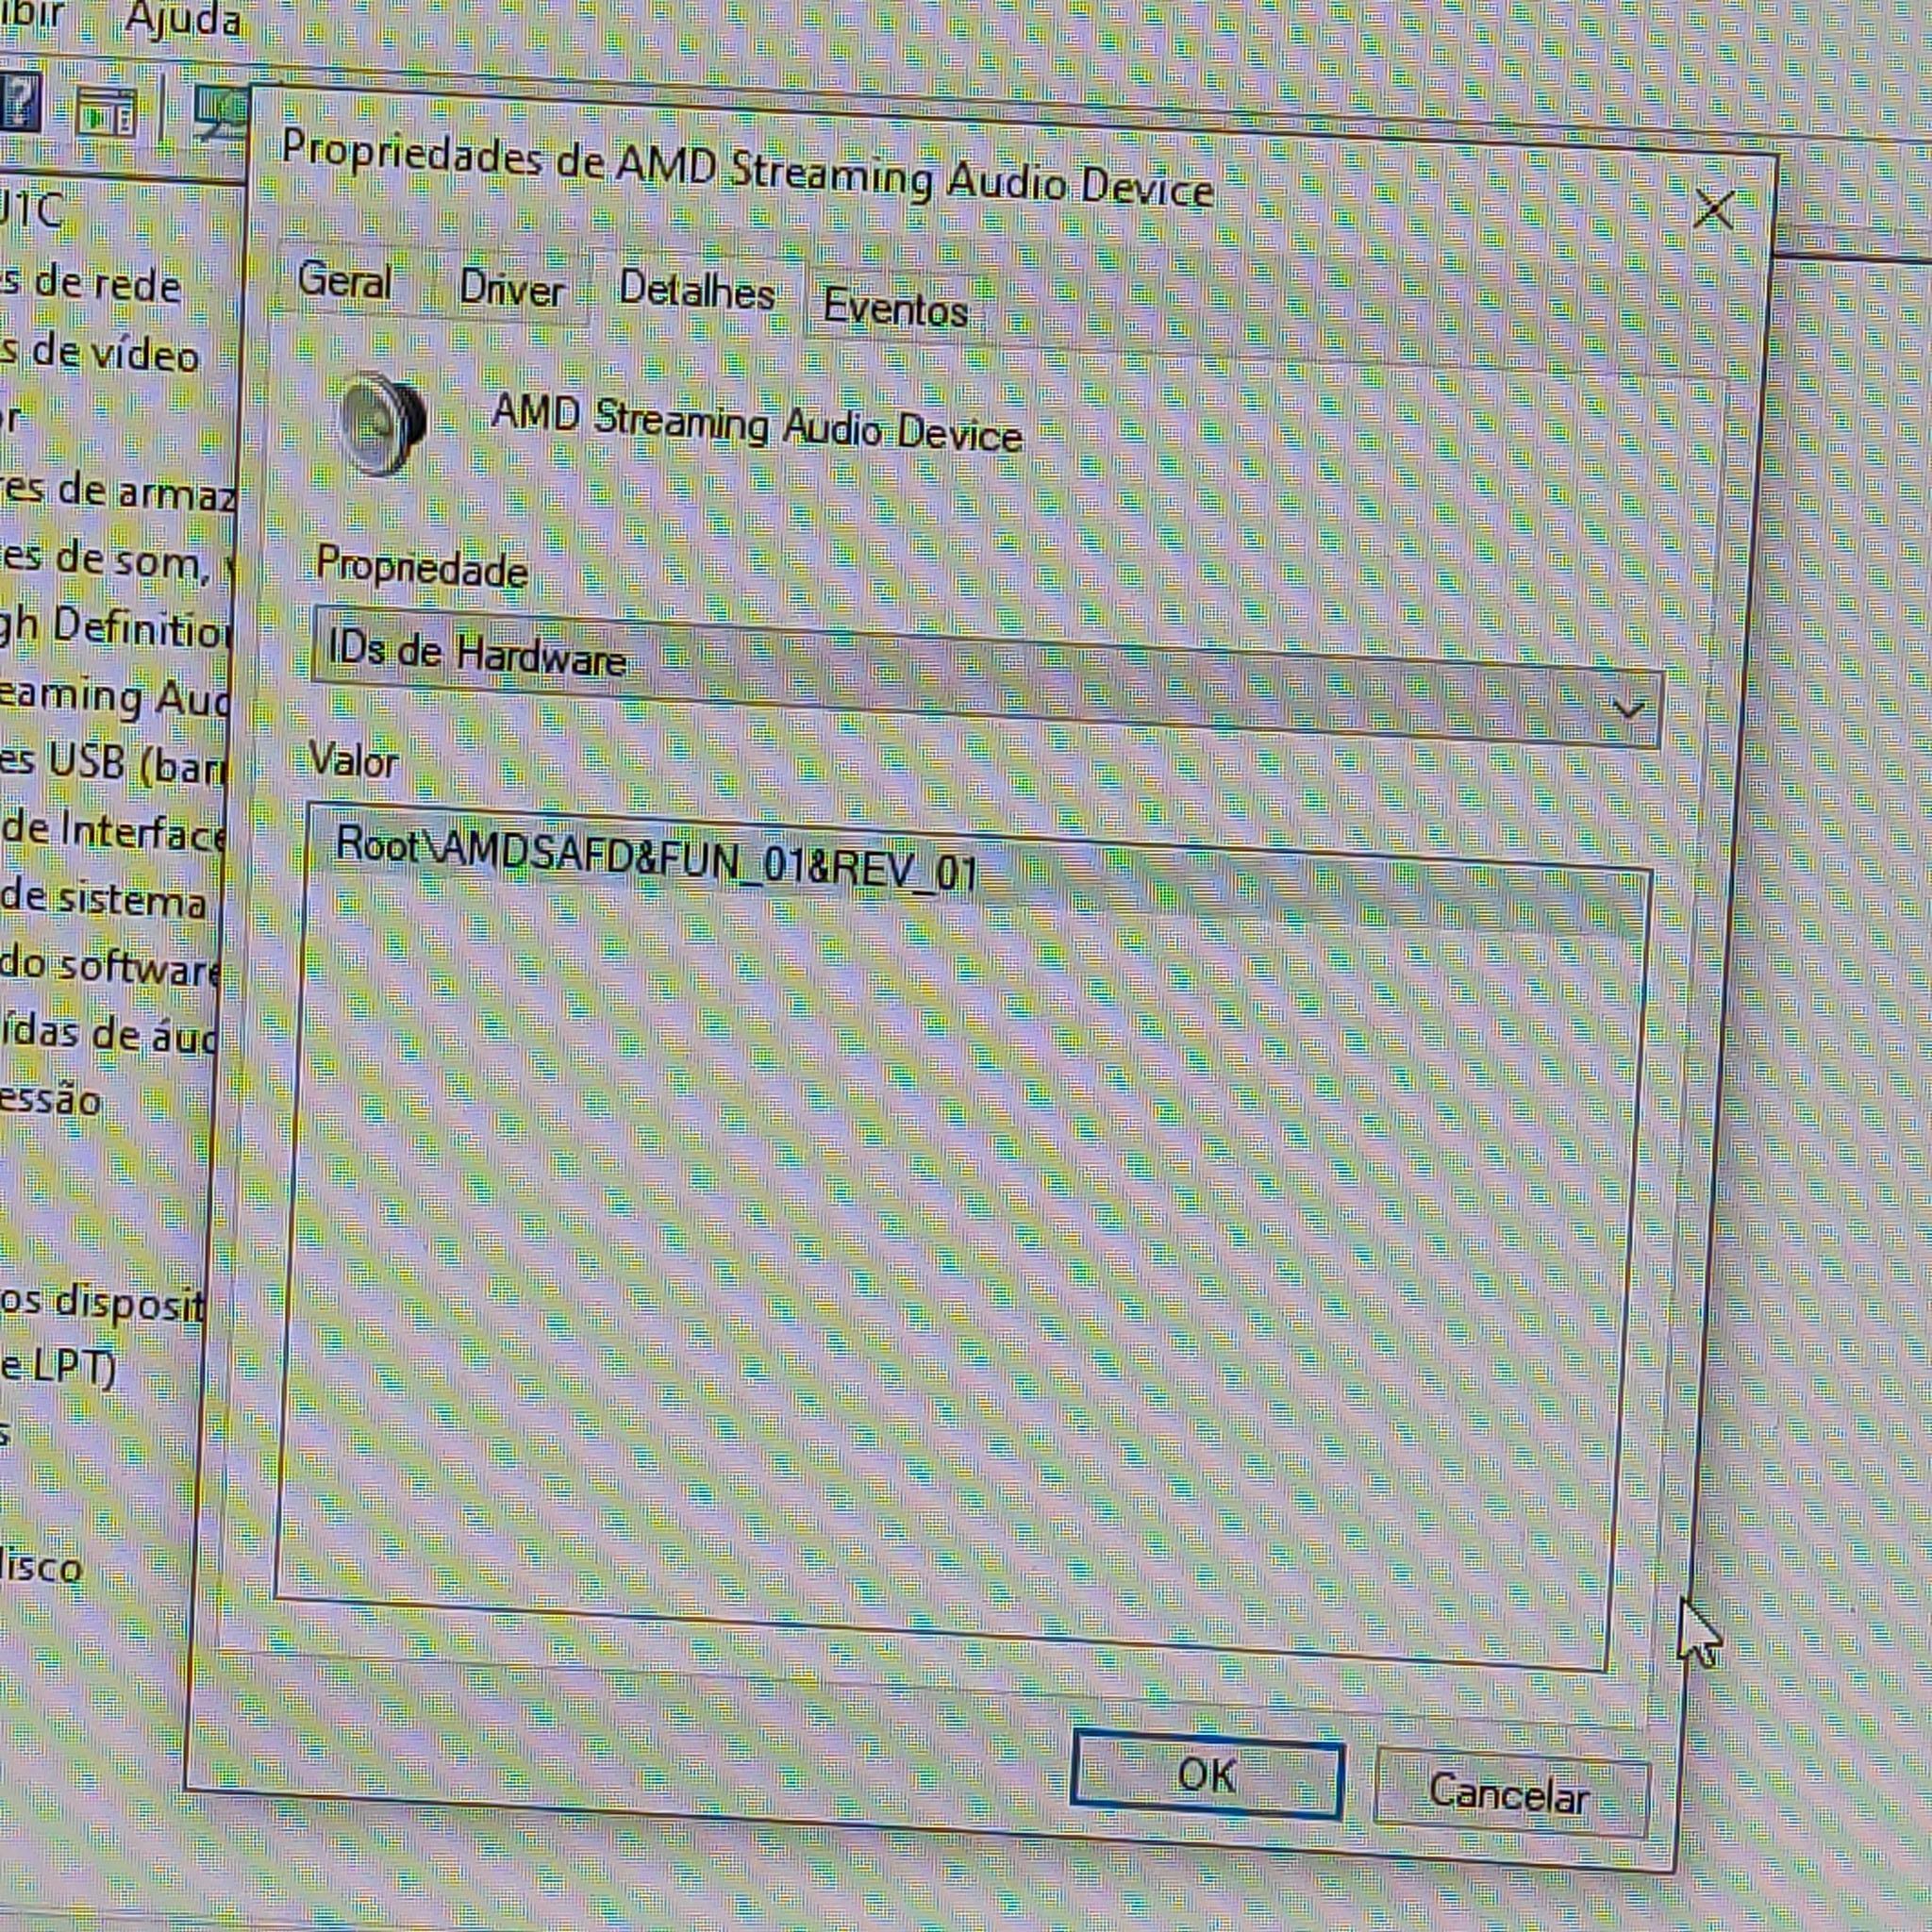This screenshot has width=1932, height=1932.
Task: Click the AMD Streaming Audio Device name label
Action: coord(757,425)
